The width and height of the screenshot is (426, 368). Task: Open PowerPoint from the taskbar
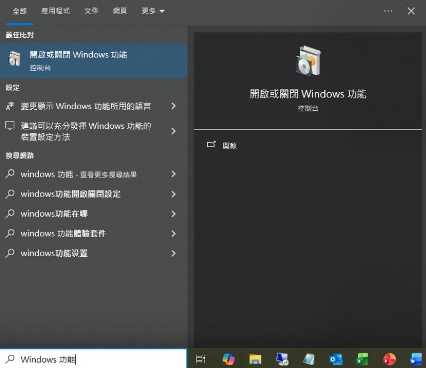(x=389, y=358)
